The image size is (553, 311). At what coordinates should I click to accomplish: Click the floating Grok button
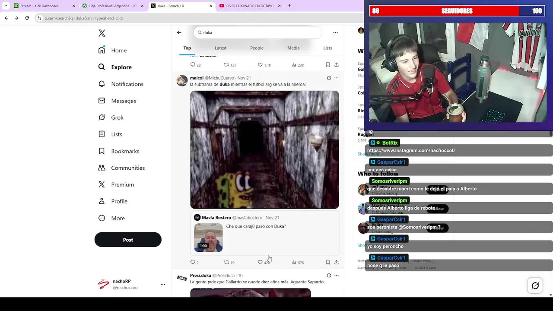click(535, 286)
